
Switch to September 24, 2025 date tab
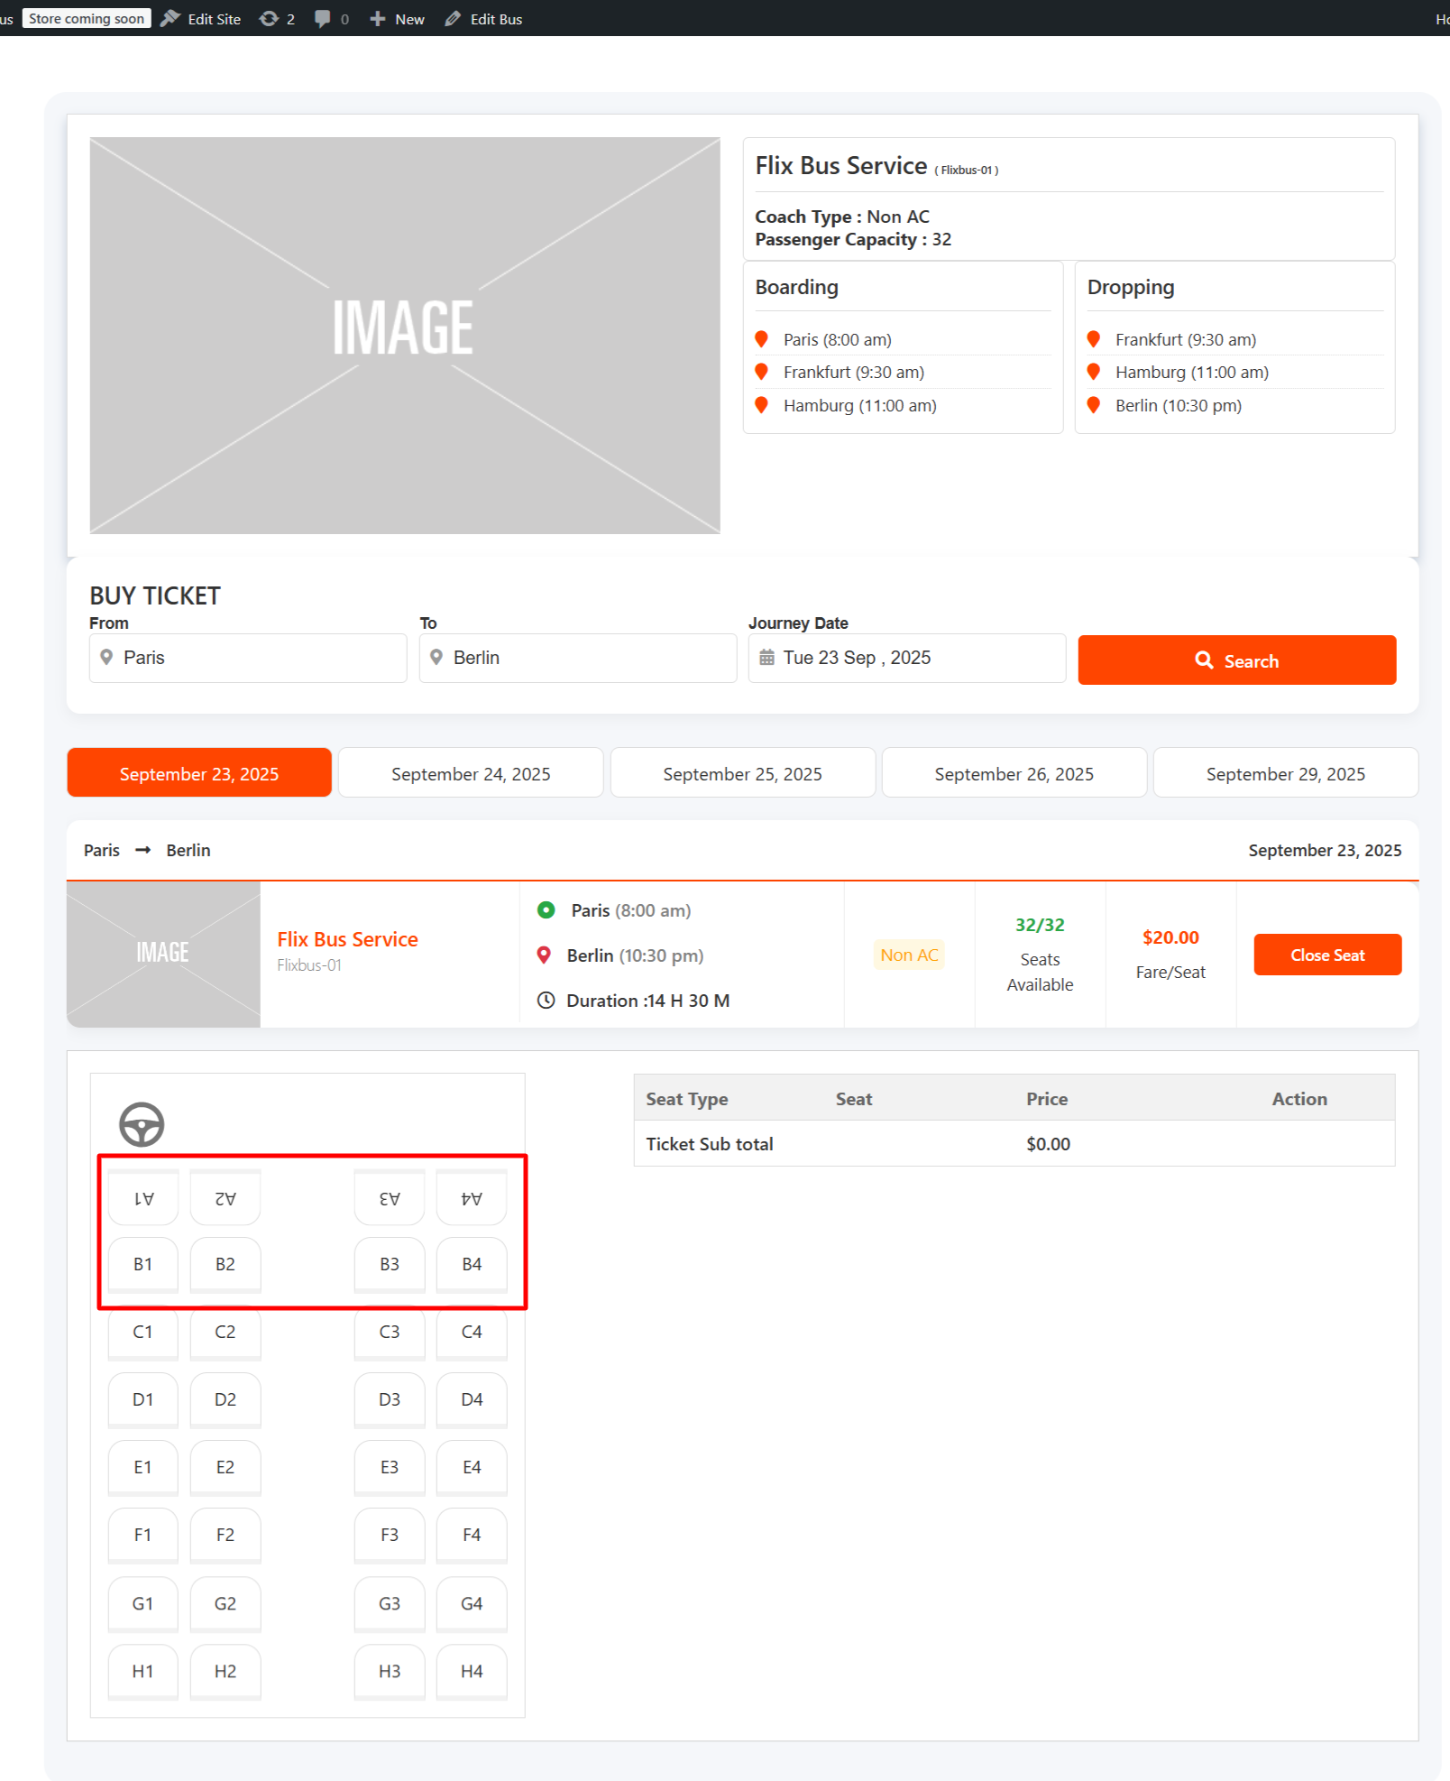471,773
